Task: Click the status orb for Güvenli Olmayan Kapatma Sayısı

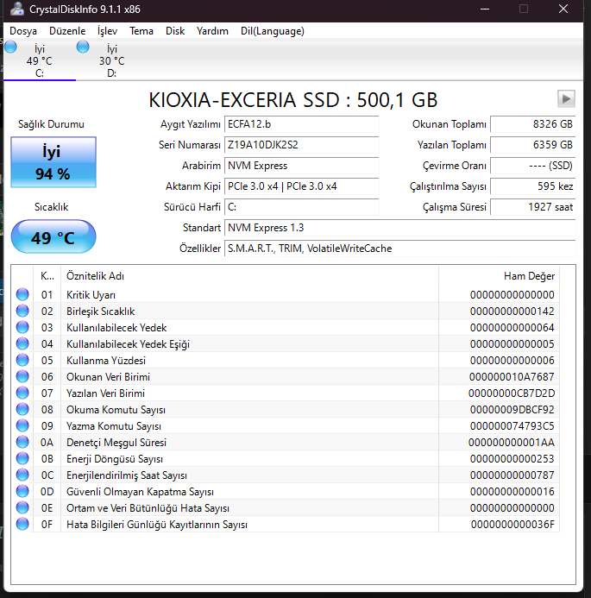Action: pyautogui.click(x=22, y=491)
